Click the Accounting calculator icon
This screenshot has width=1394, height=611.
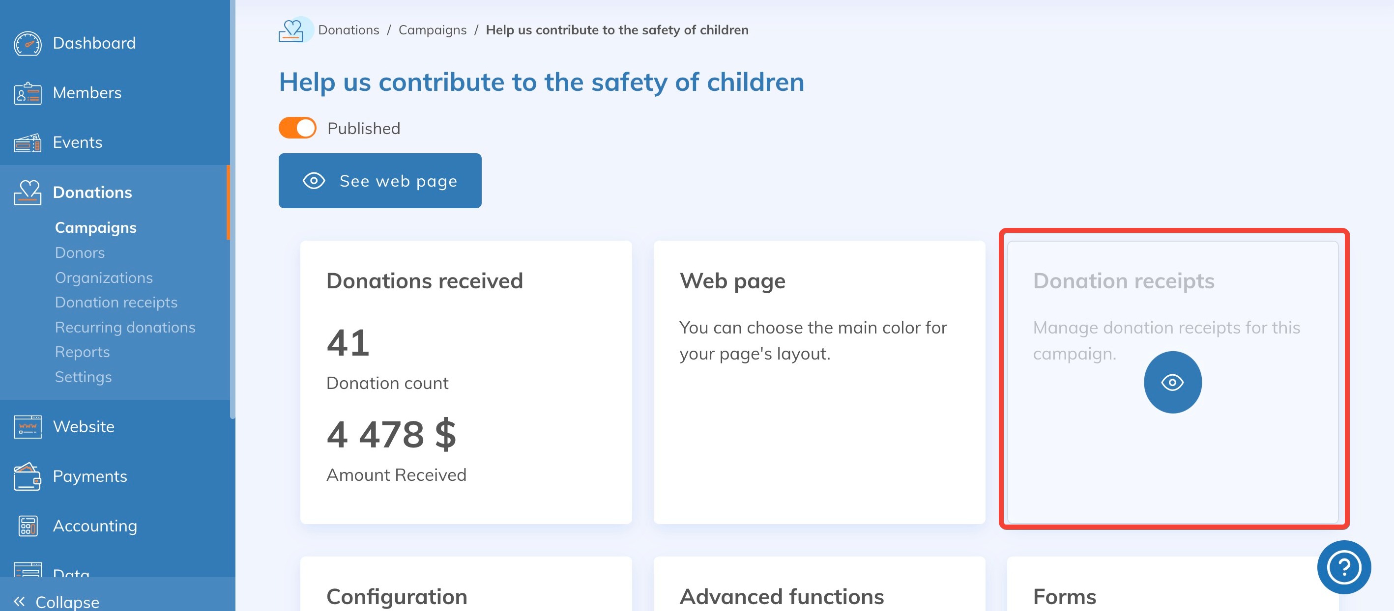click(x=27, y=526)
